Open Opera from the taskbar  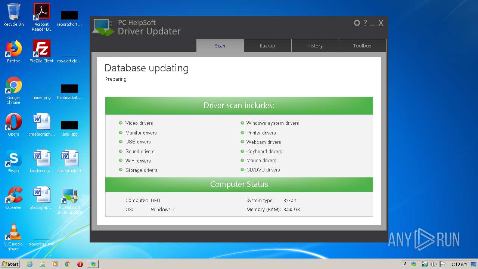pyautogui.click(x=80, y=264)
